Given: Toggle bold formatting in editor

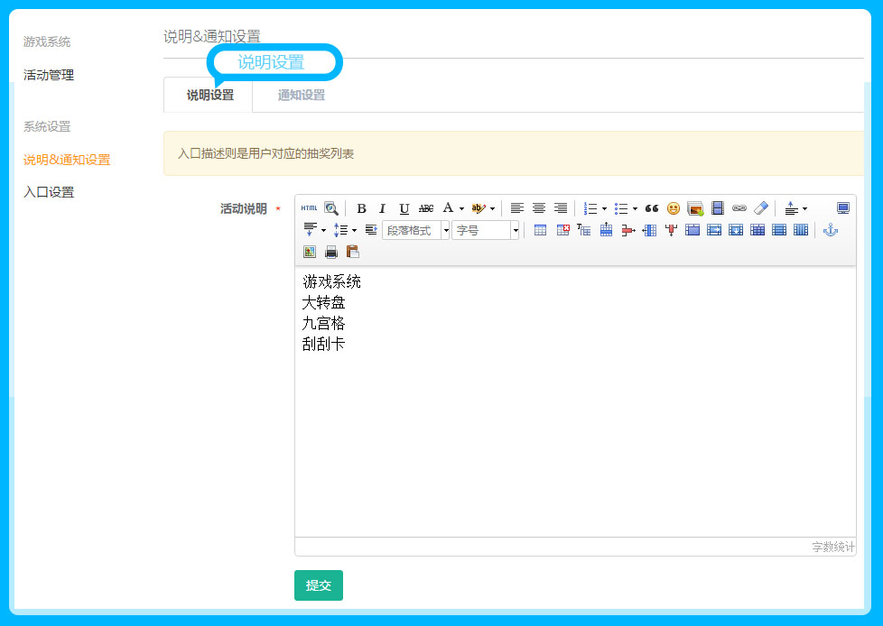Looking at the screenshot, I should (x=361, y=208).
